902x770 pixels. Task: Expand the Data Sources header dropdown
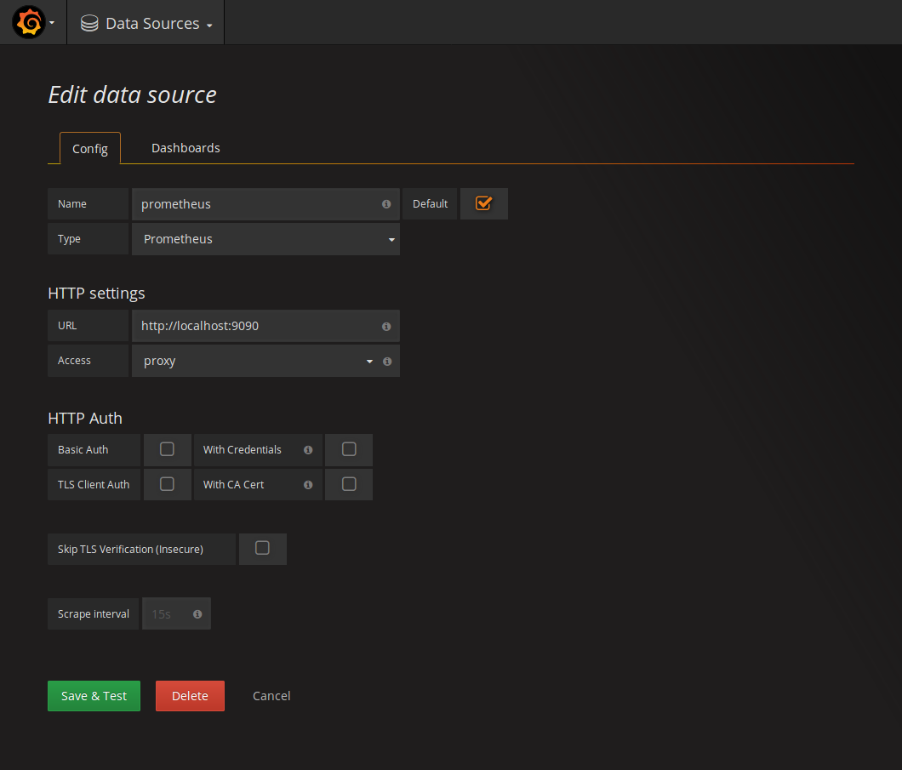146,23
